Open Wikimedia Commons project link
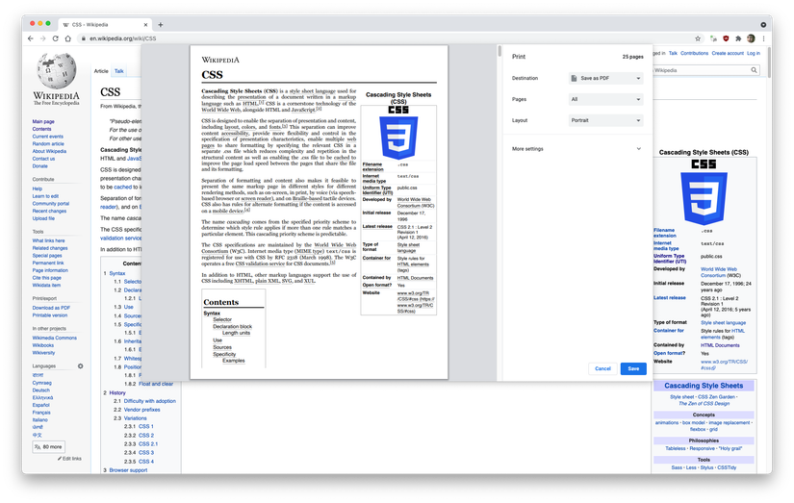Screen dimensions: 794x503 pyautogui.click(x=55, y=338)
